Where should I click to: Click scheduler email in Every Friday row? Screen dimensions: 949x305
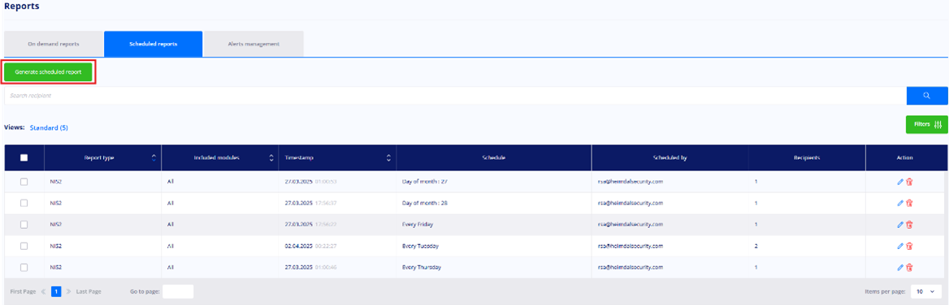pyautogui.click(x=630, y=225)
